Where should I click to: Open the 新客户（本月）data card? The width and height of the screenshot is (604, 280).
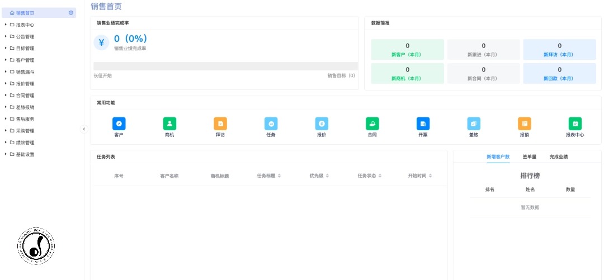[x=407, y=50]
